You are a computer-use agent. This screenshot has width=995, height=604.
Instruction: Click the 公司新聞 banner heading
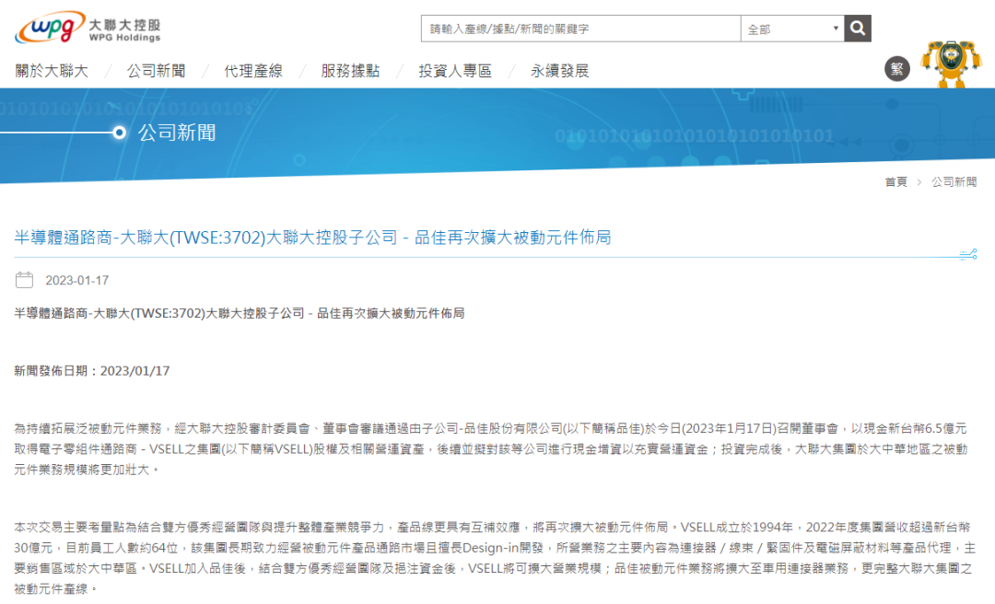click(x=177, y=133)
